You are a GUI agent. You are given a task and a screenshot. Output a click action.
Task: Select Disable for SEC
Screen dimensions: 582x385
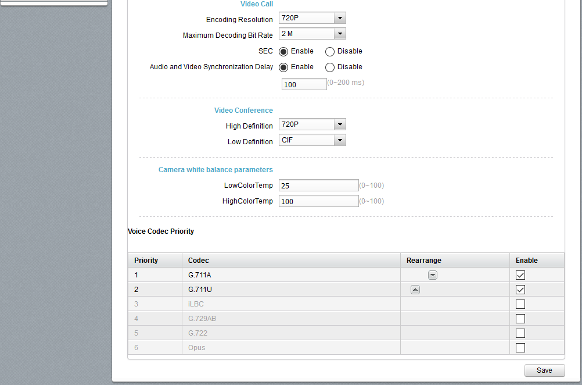pos(330,52)
